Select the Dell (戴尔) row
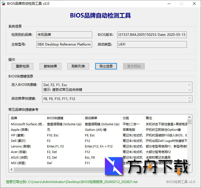The height and width of the screenshot is (188, 201). point(98,141)
